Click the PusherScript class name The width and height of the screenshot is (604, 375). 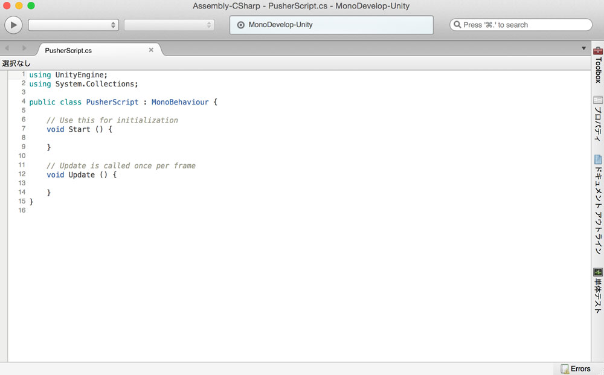(112, 102)
